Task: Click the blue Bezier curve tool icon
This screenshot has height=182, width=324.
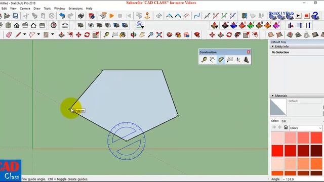Action: [197, 16]
